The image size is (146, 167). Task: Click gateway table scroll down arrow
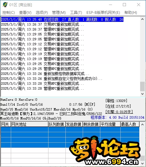(142, 163)
